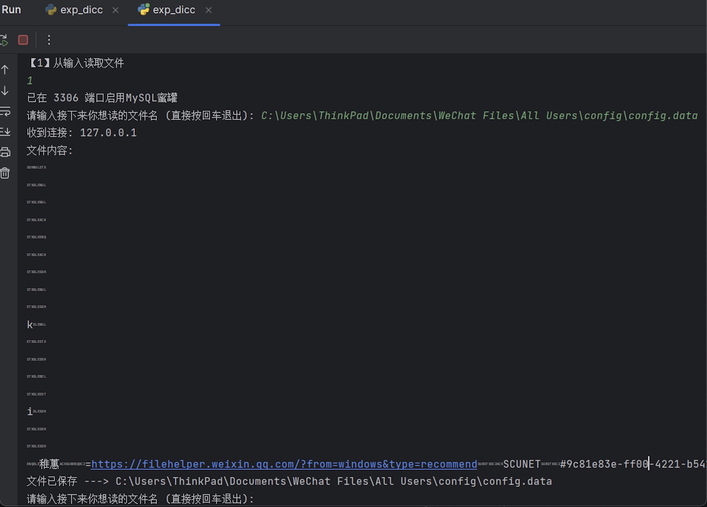
Task: Click the up arrow in console sidebar
Action: pyautogui.click(x=5, y=70)
